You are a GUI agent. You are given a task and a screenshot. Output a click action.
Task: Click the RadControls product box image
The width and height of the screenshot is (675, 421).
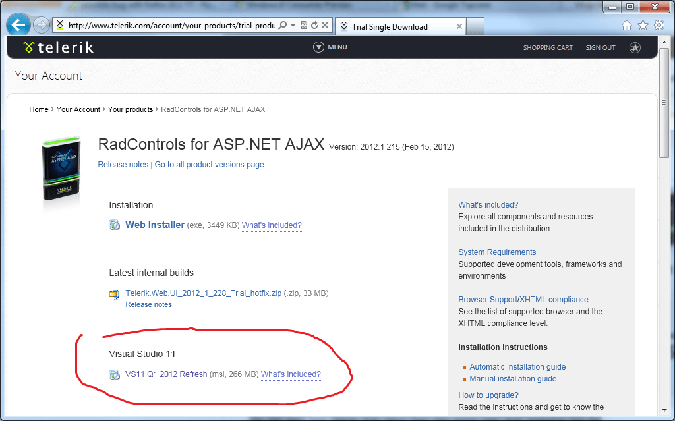point(61,169)
